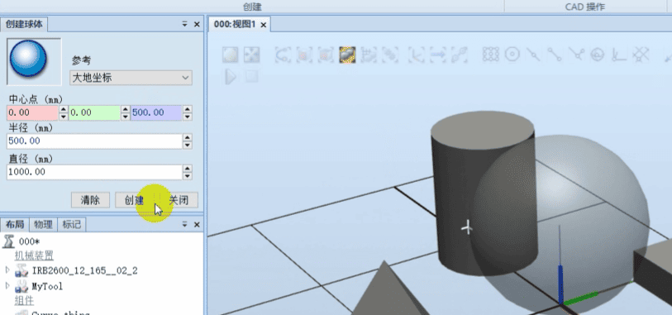This screenshot has width=672, height=315.
Task: Click the View Center icon
Action: [251, 55]
